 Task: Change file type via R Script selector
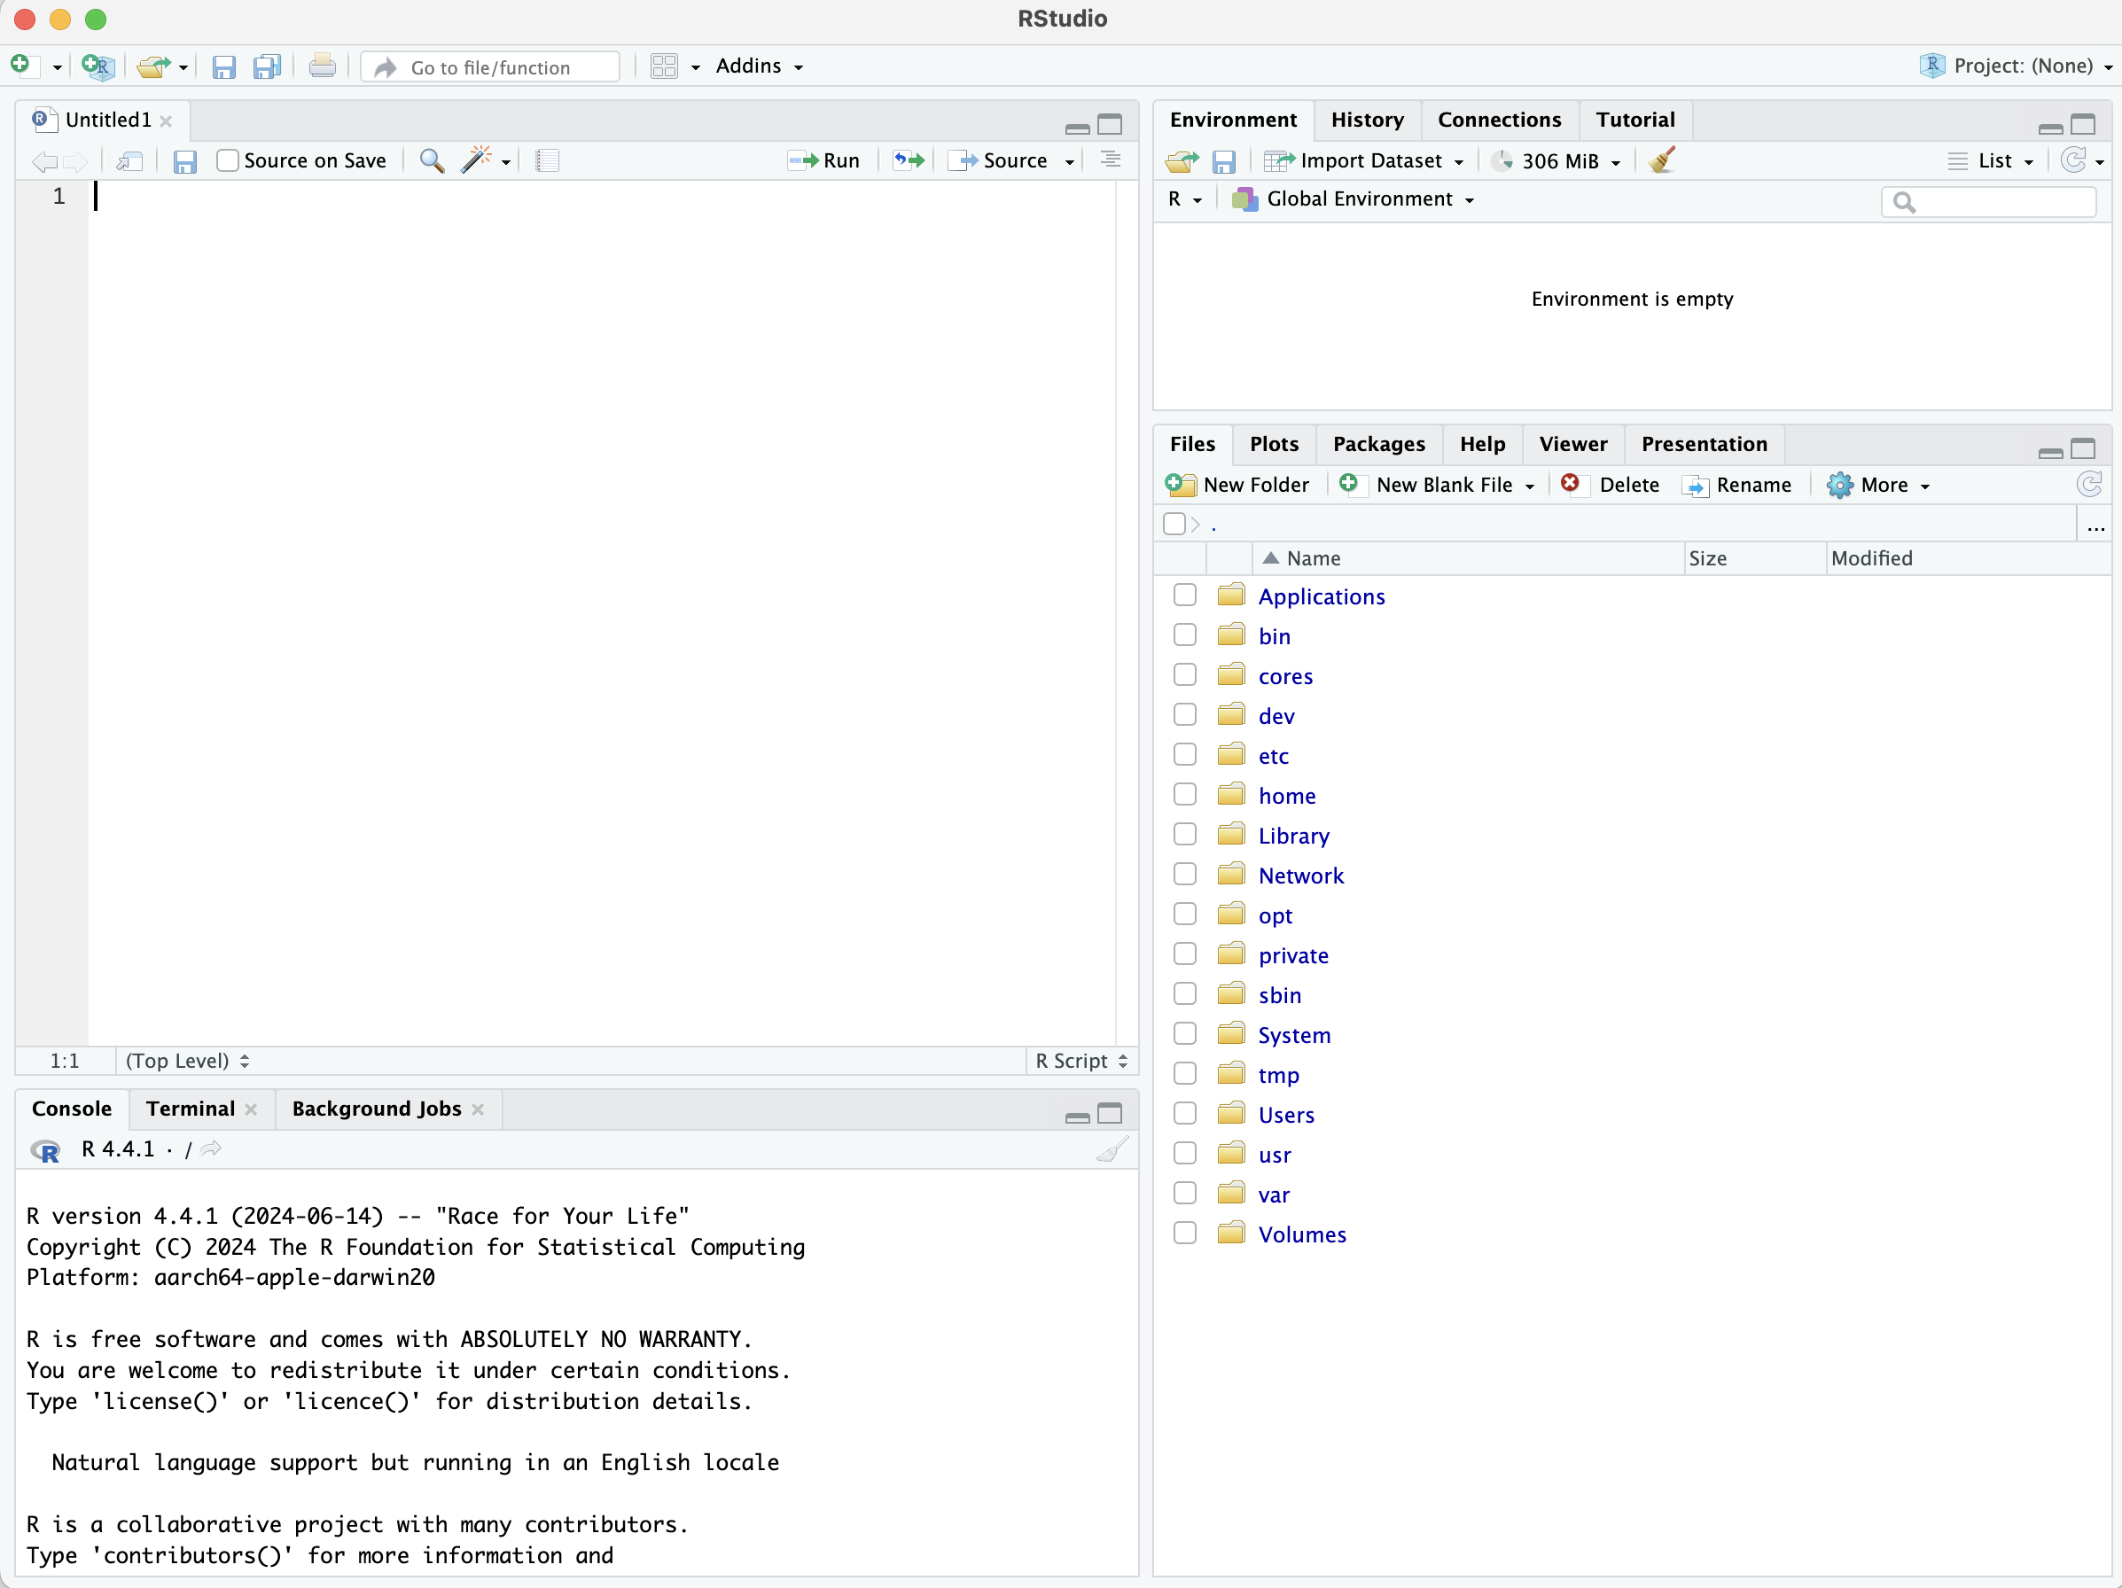(x=1081, y=1061)
